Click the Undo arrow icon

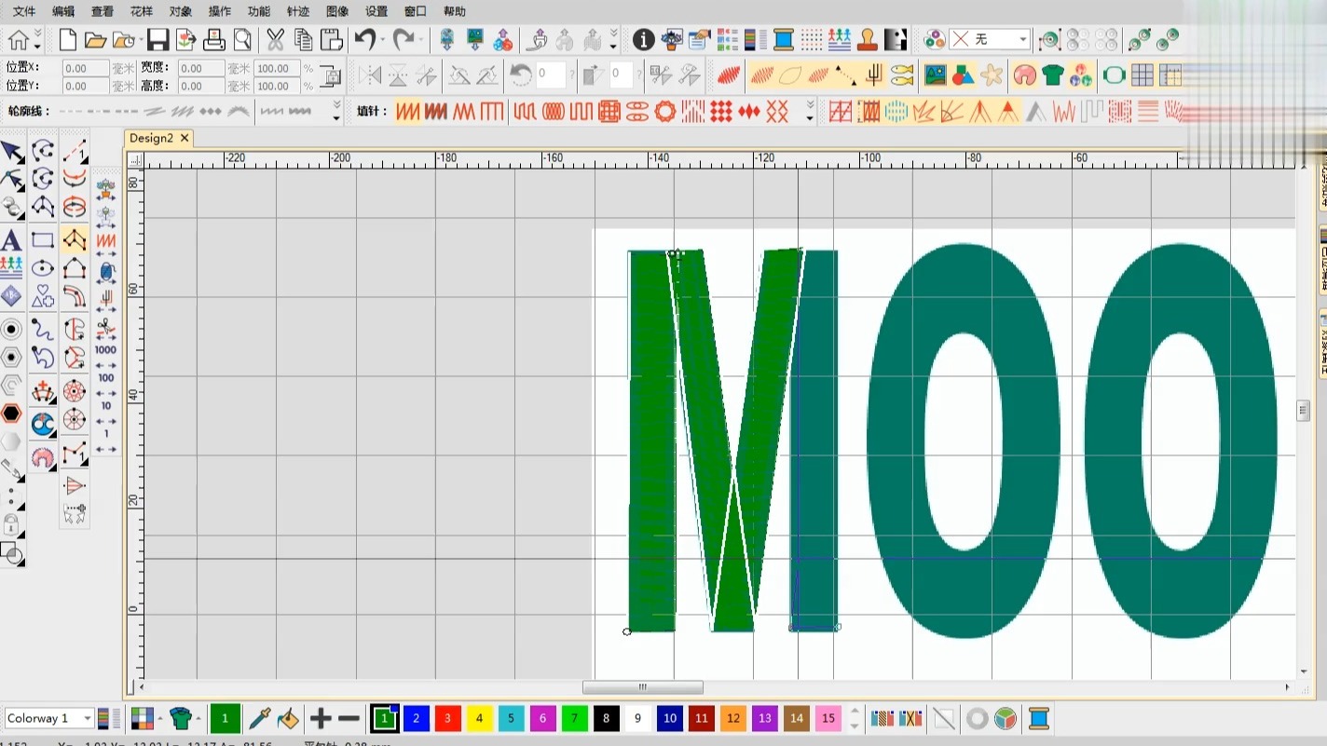(x=364, y=40)
